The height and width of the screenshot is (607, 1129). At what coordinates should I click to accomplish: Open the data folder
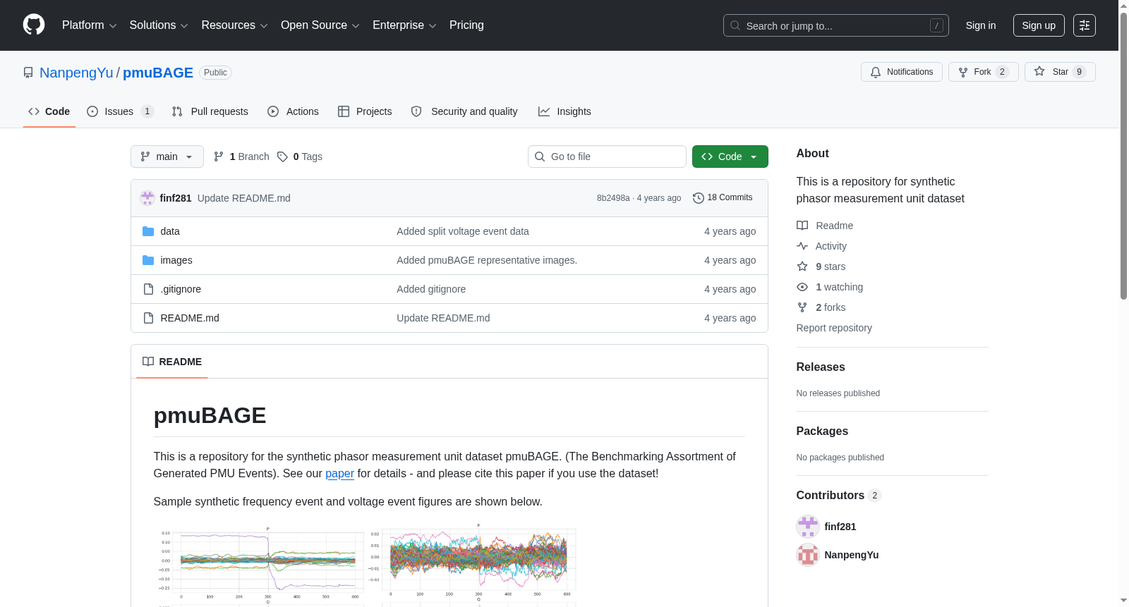170,231
